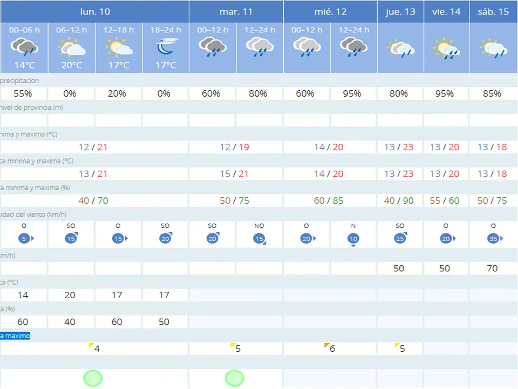Click the green circle indicator under mar. 11
The width and height of the screenshot is (518, 389).
tap(235, 378)
